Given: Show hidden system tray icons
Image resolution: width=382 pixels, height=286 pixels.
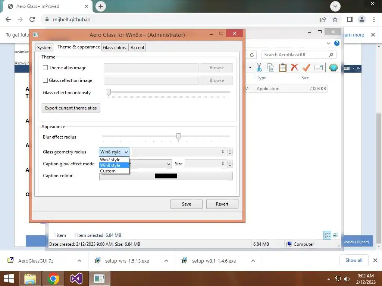Looking at the screenshot, I should (329, 279).
